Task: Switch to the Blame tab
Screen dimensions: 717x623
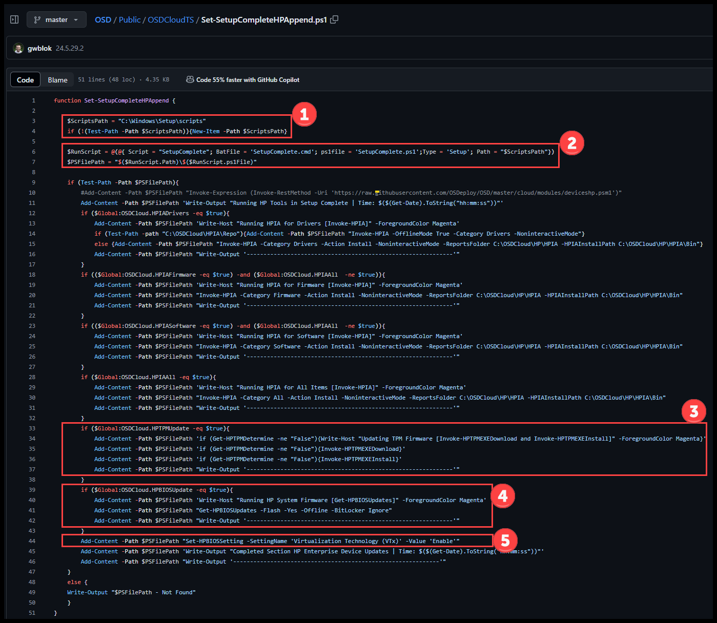Action: pos(57,79)
